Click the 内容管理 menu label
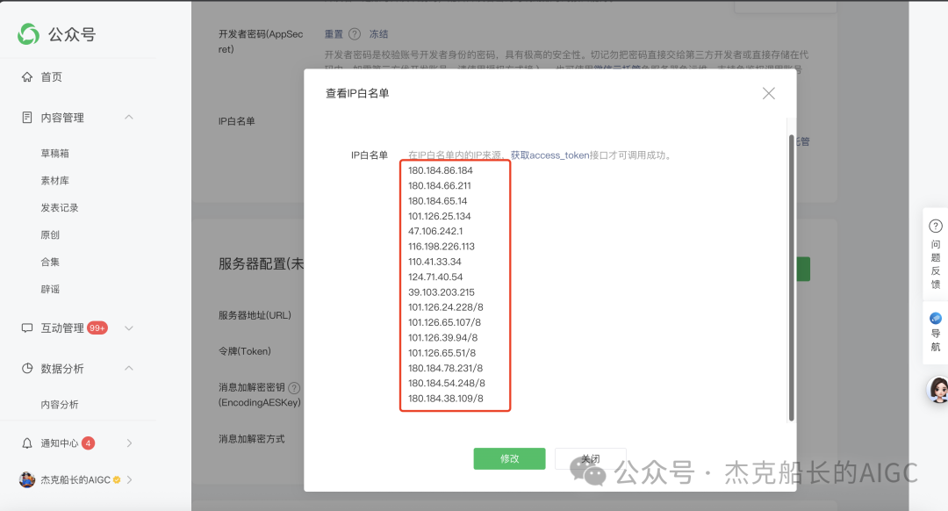 click(62, 118)
